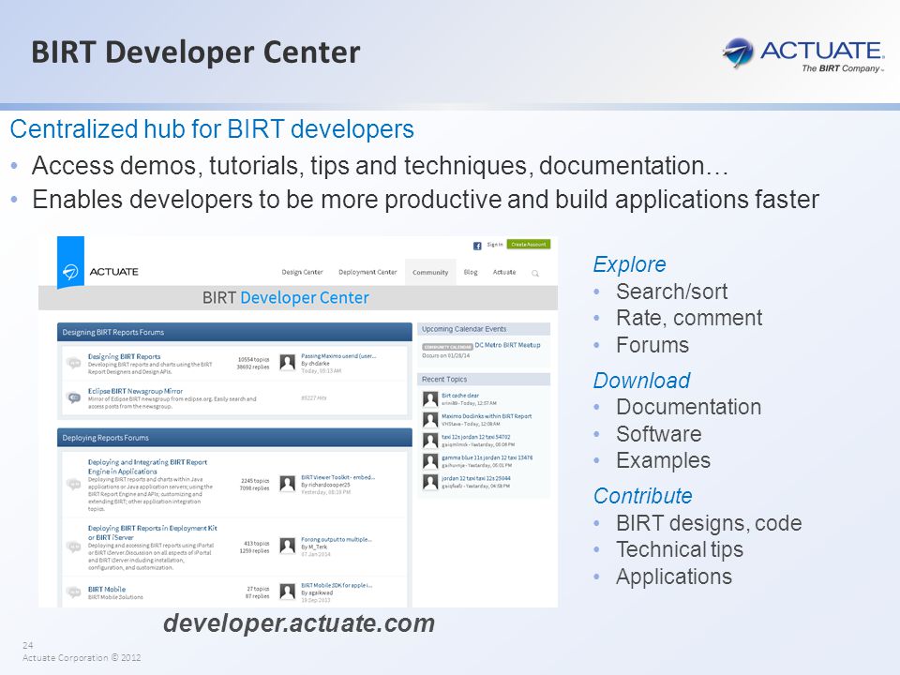
Task: Click the Technical tips bullet text
Action: point(680,550)
